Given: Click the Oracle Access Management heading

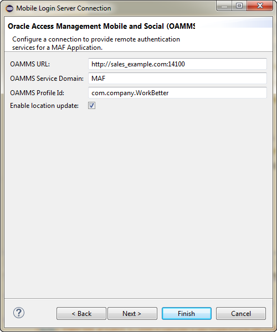Looking at the screenshot, I should click(101, 26).
